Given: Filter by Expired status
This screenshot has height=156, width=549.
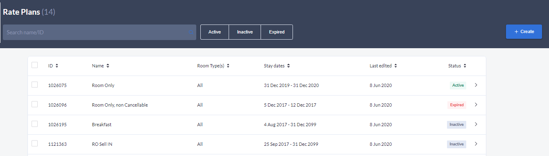Looking at the screenshot, I should point(277,32).
